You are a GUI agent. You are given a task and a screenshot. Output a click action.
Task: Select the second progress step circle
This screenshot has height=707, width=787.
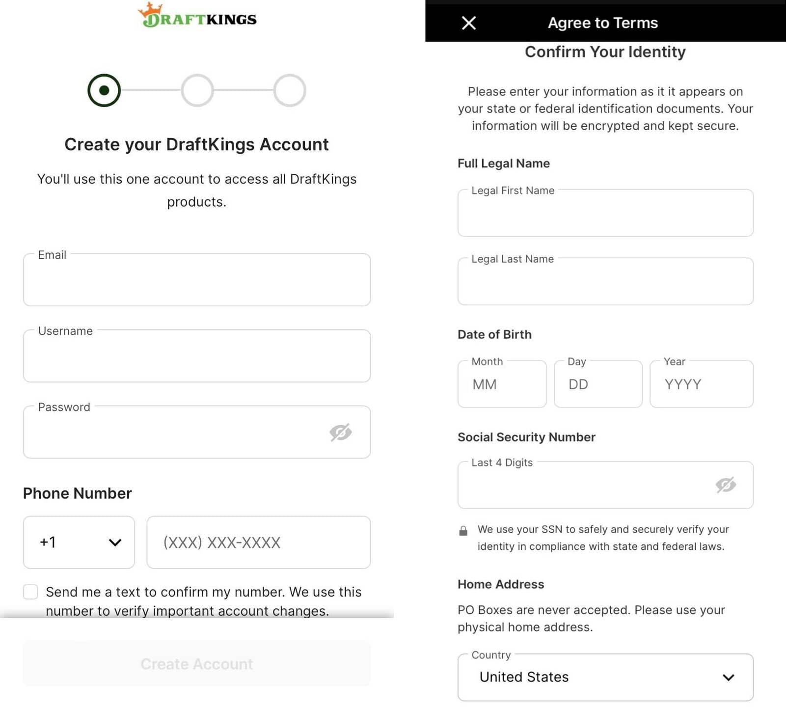197,90
